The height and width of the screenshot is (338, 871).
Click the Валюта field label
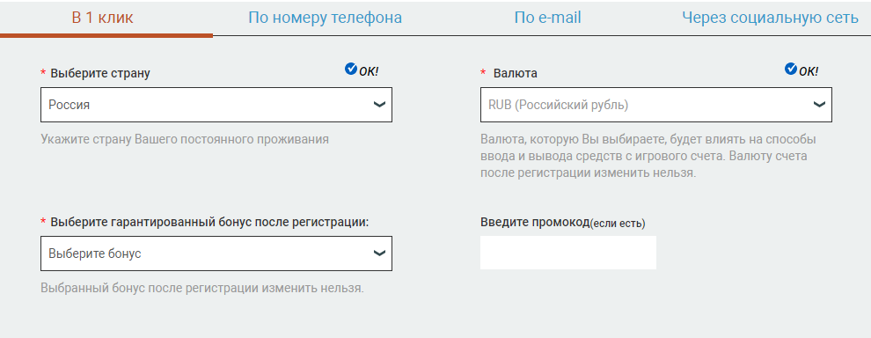(516, 73)
